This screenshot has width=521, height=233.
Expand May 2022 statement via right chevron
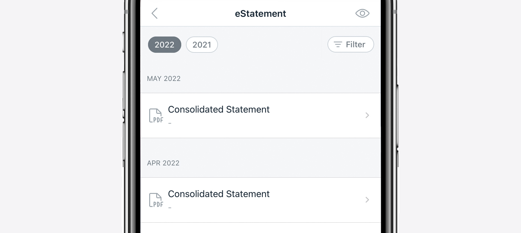point(367,115)
